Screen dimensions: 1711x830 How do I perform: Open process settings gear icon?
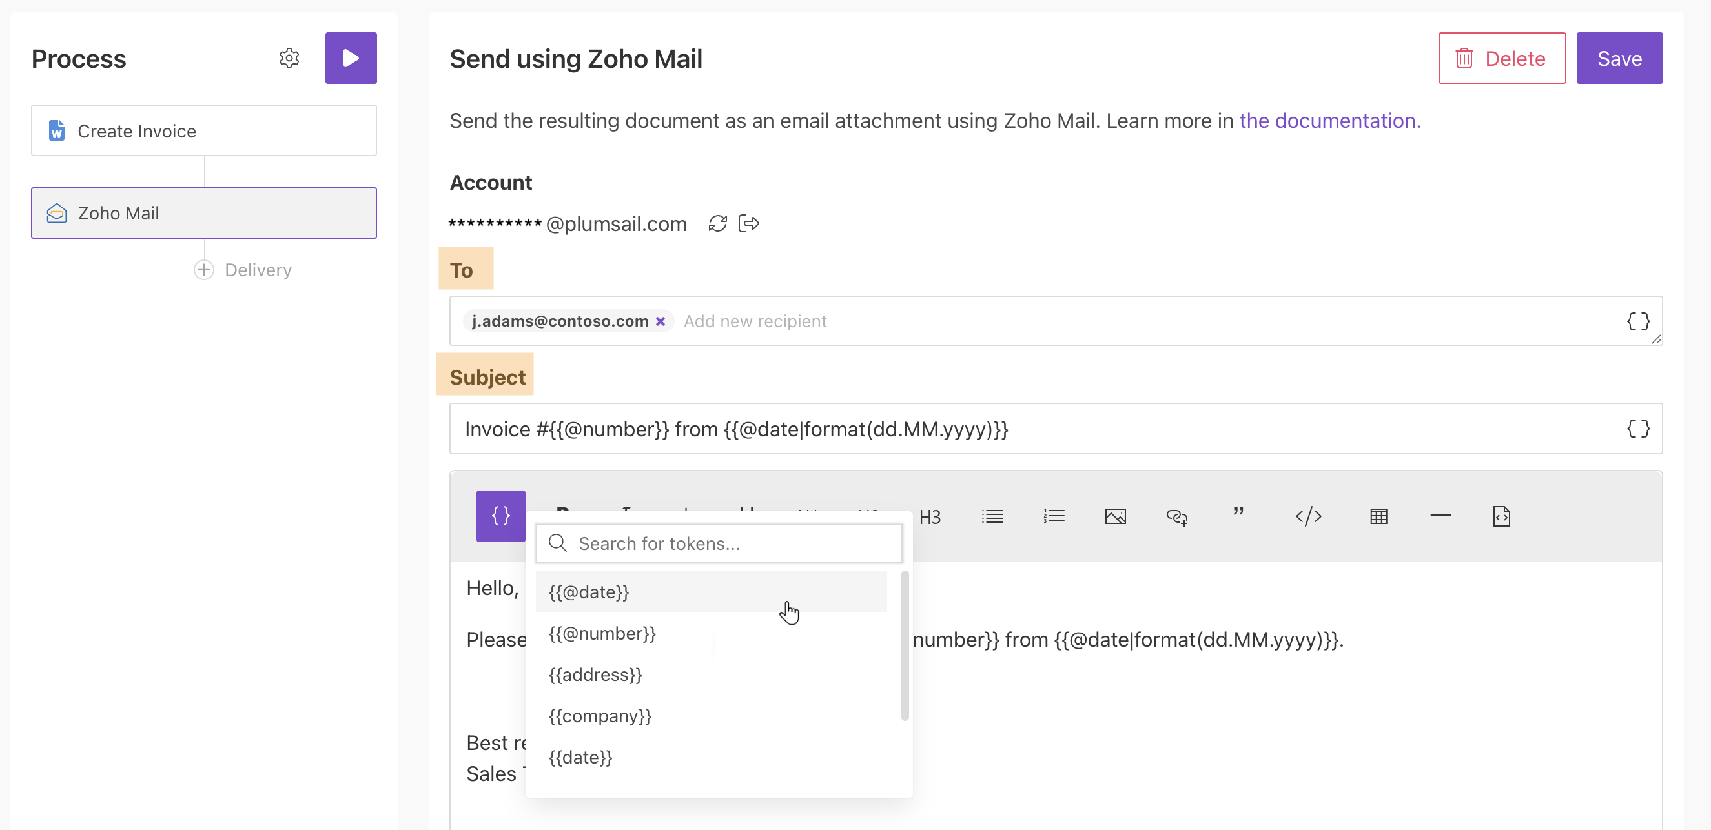(x=289, y=59)
